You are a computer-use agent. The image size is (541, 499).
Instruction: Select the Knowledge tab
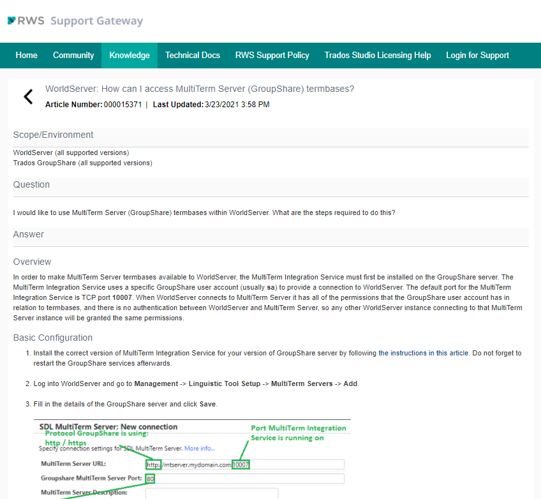pyautogui.click(x=130, y=56)
